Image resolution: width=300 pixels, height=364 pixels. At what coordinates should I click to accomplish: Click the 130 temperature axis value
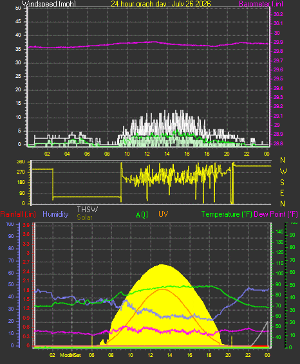click(279, 242)
